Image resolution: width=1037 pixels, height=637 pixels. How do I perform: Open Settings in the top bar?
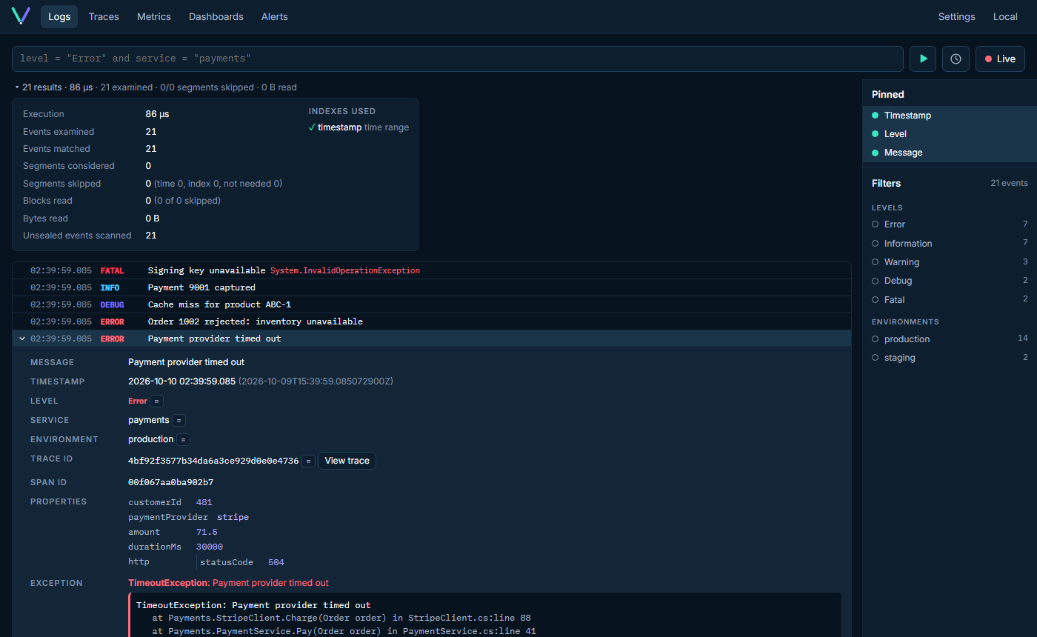coord(957,16)
